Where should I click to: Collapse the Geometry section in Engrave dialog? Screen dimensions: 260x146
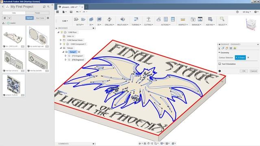(219, 52)
